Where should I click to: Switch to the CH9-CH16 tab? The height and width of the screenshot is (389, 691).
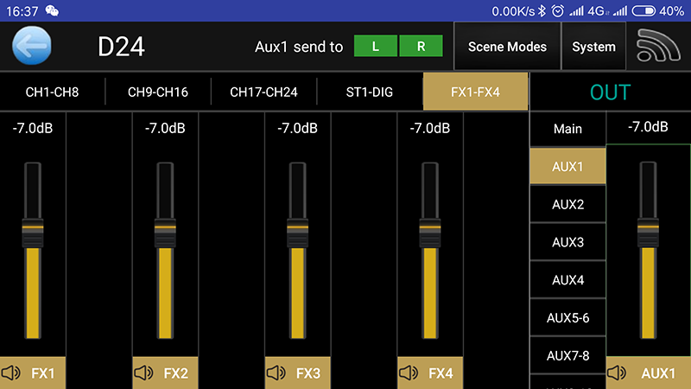click(x=157, y=92)
